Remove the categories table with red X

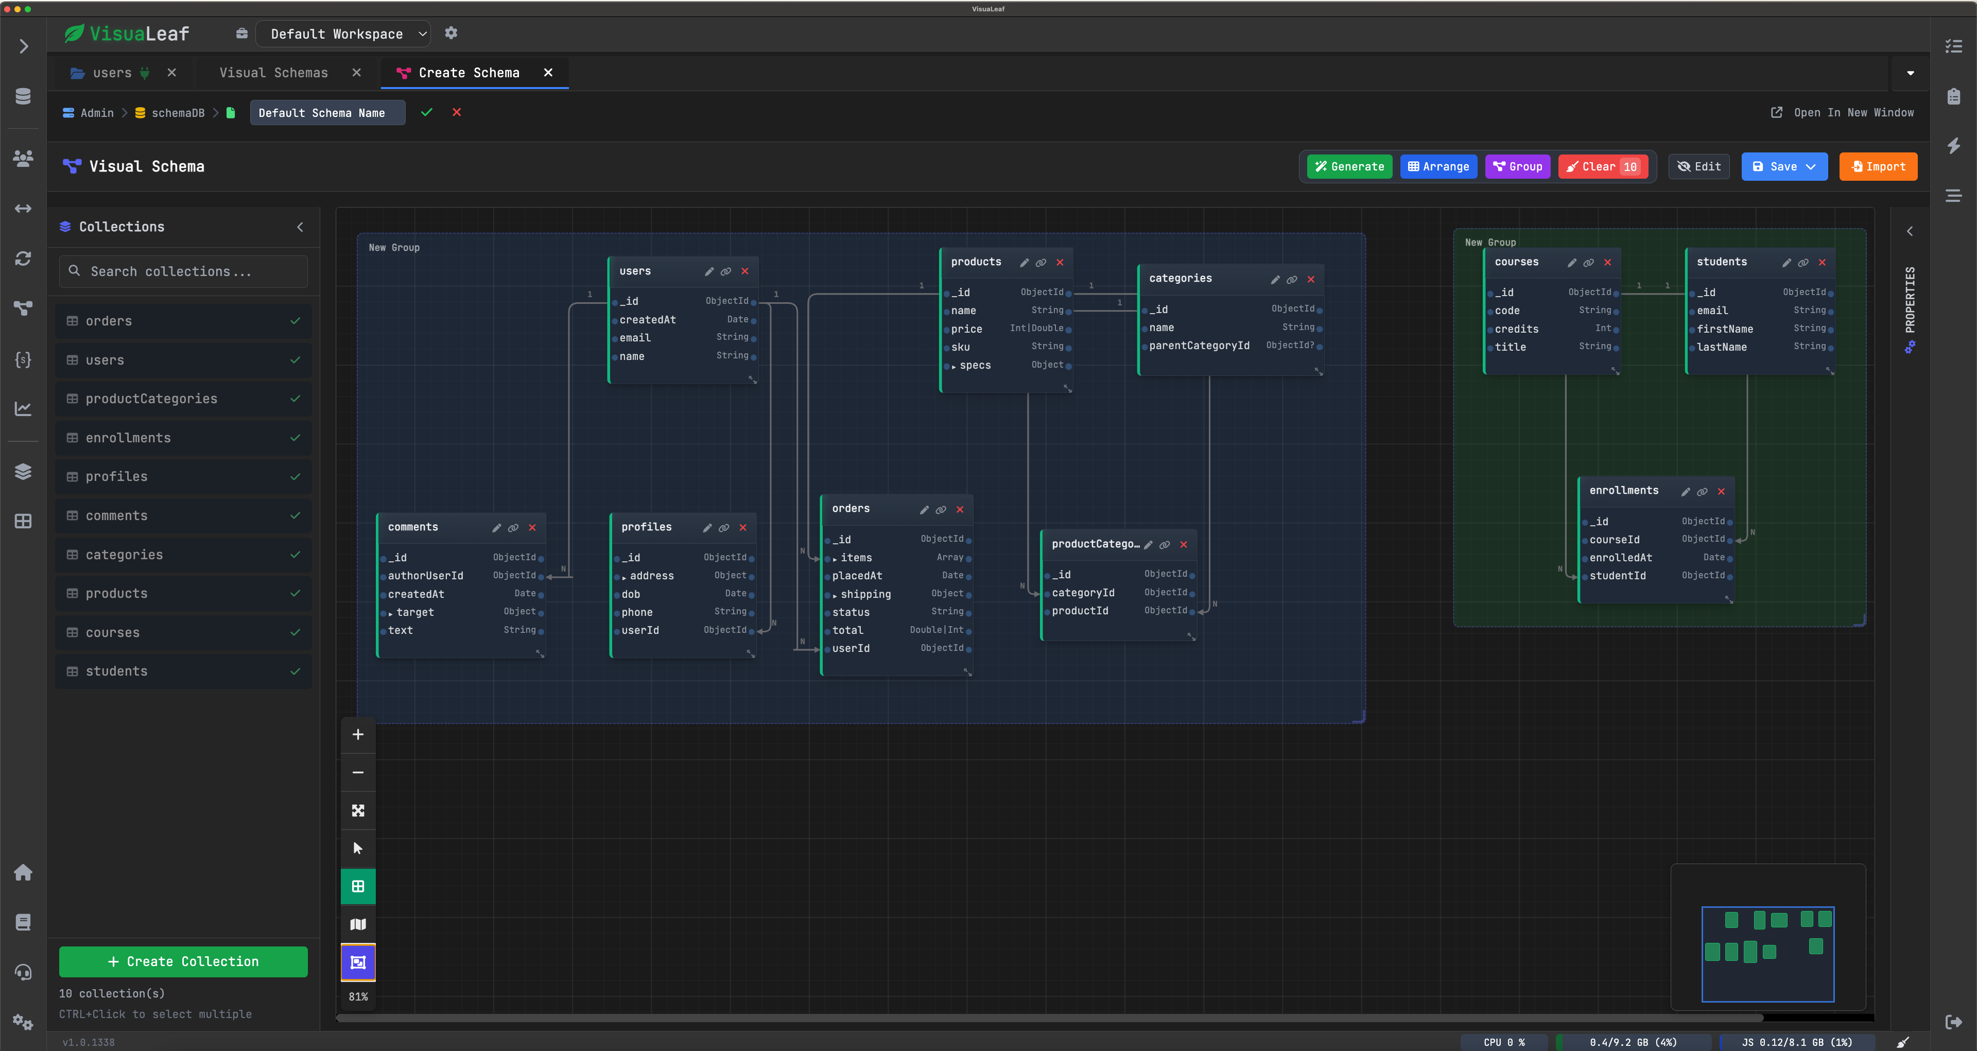point(1311,280)
